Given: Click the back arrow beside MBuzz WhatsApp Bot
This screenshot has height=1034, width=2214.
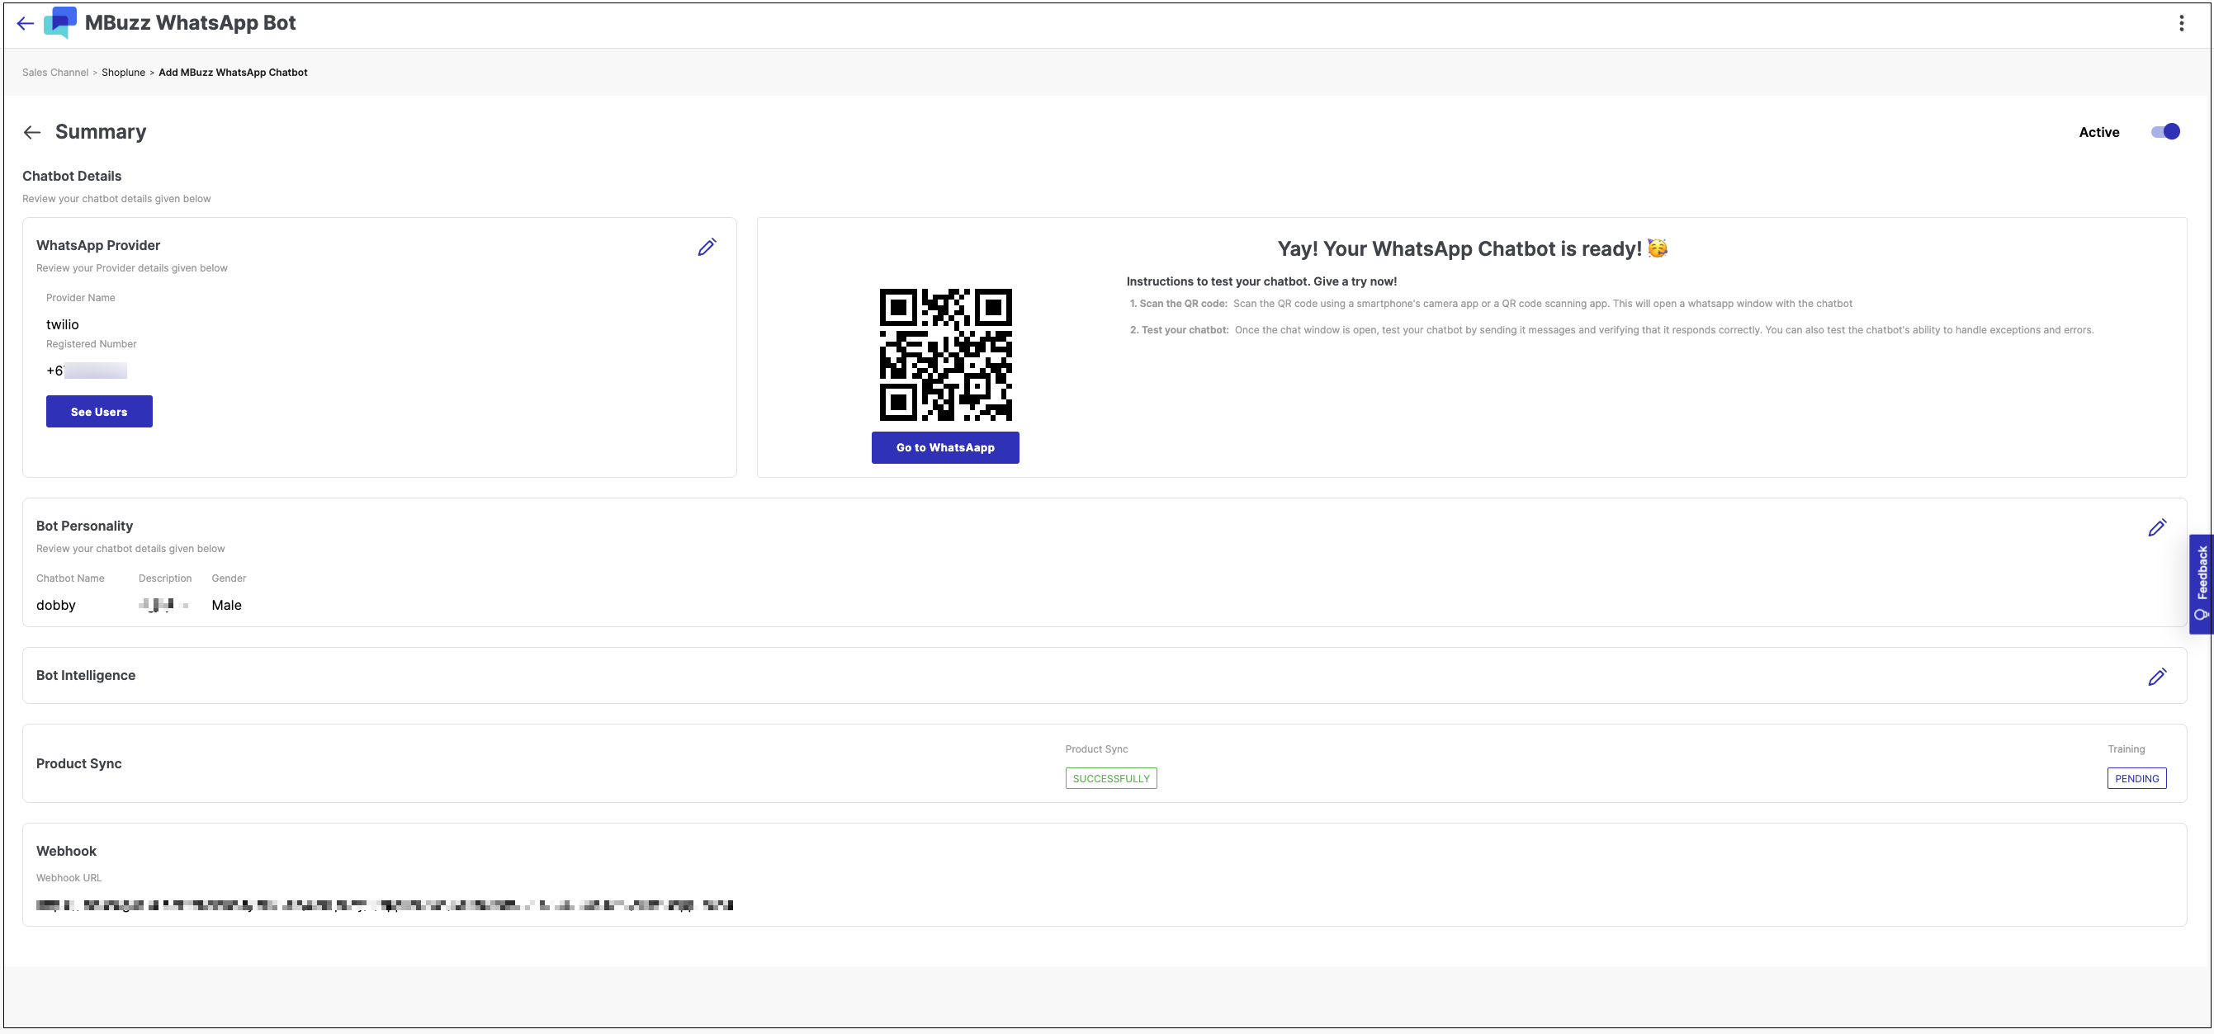Looking at the screenshot, I should [25, 23].
